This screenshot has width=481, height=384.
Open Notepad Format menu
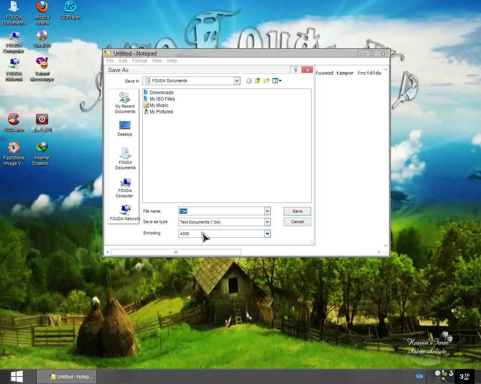click(x=139, y=61)
